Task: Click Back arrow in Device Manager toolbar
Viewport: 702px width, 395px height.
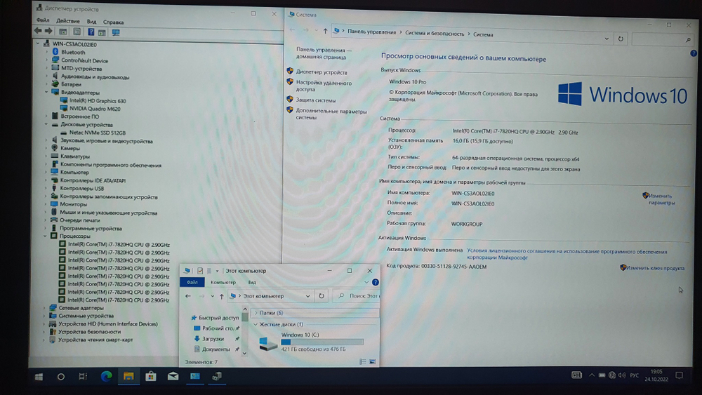Action: point(38,32)
